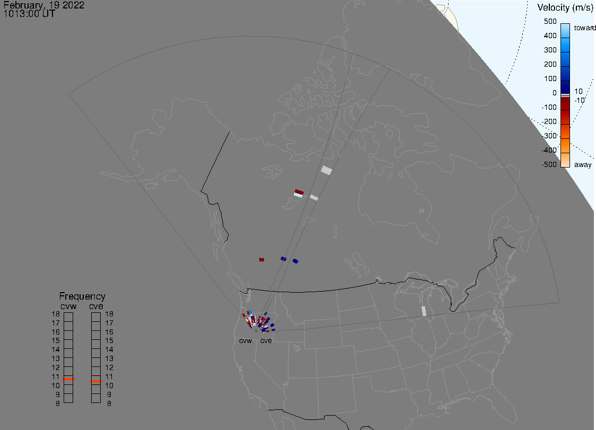Click the -500 value on velocity scale
Screen dimensions: 596x430
[549, 164]
